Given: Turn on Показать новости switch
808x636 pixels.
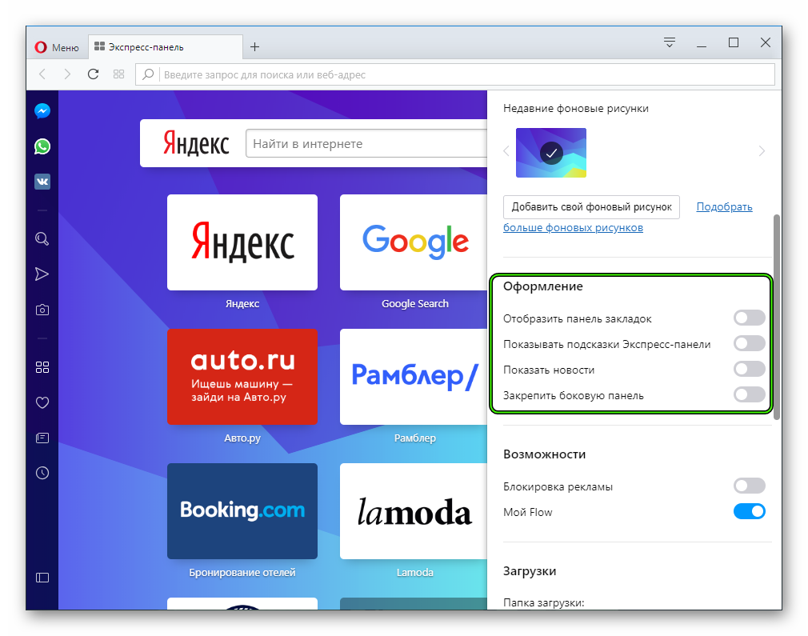Looking at the screenshot, I should pyautogui.click(x=750, y=369).
